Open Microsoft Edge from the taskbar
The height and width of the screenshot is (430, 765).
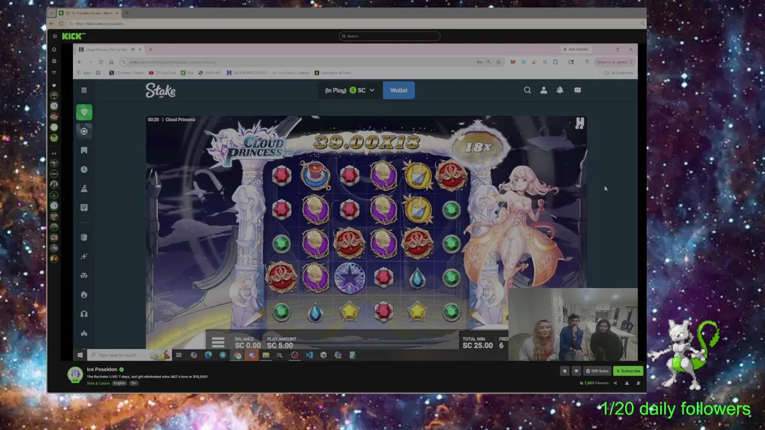[208, 355]
